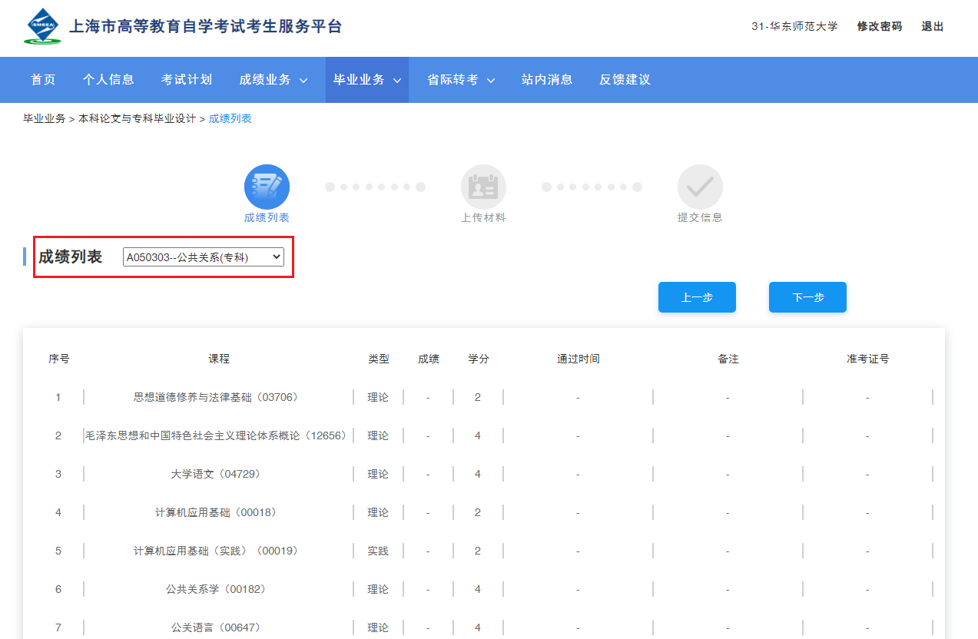Open the 考试计划 menu item

coord(187,80)
